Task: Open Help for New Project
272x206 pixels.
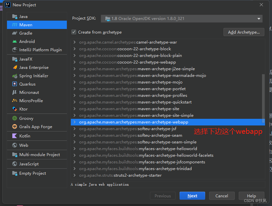Action: click(251, 196)
